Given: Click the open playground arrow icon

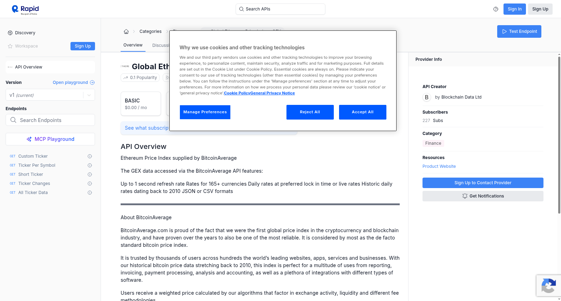Looking at the screenshot, I should [92, 83].
